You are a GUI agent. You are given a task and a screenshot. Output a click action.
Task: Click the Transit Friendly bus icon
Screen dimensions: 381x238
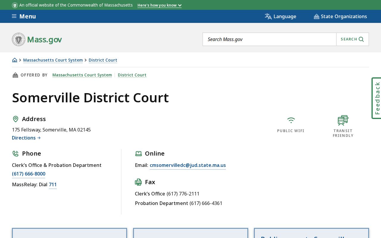343,120
